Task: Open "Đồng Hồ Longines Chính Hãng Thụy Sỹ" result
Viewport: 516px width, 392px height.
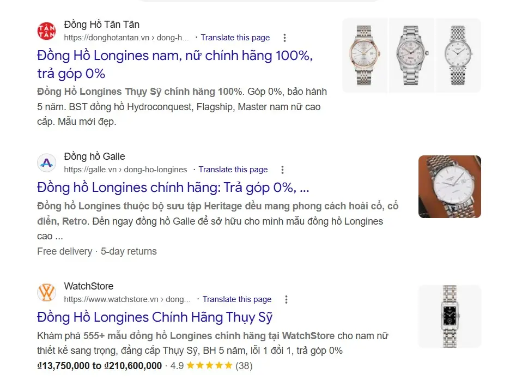Action: pyautogui.click(x=155, y=317)
